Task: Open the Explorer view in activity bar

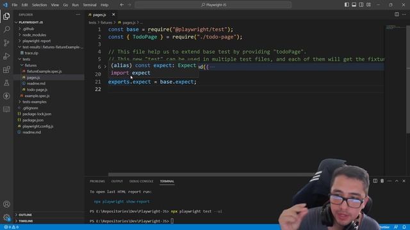Action: coord(6,16)
